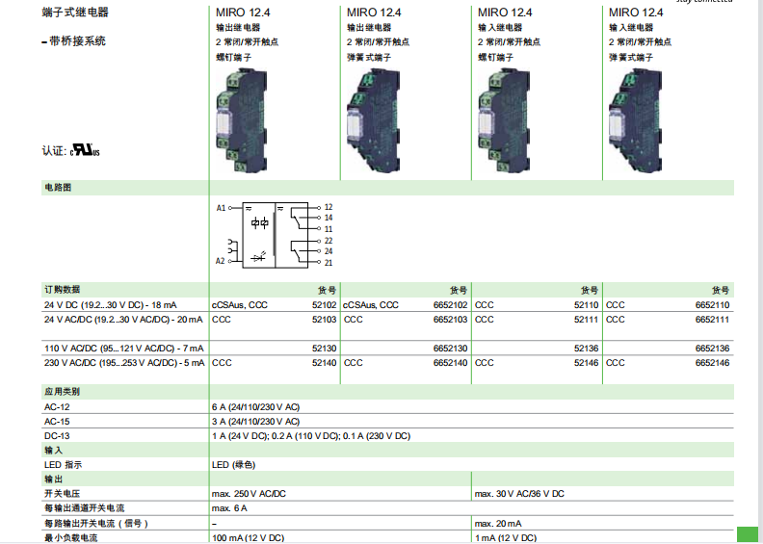Click the second MIRO 12.4 spring-terminal relay image
The image size is (763, 544).
[373, 120]
